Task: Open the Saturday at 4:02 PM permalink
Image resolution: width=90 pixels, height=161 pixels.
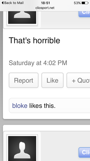Action: point(38,63)
